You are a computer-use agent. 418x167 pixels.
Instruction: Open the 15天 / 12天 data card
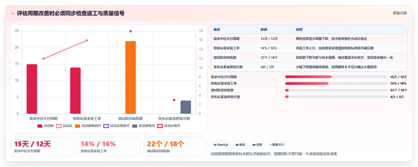pyautogui.click(x=42, y=147)
